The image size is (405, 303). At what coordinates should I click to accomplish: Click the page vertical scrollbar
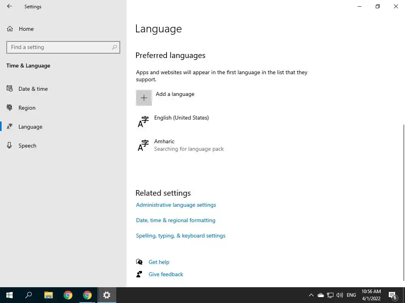tap(404, 202)
